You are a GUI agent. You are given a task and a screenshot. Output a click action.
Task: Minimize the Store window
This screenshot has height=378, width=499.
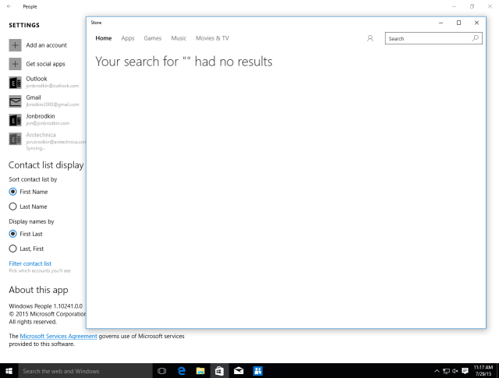[x=441, y=23]
